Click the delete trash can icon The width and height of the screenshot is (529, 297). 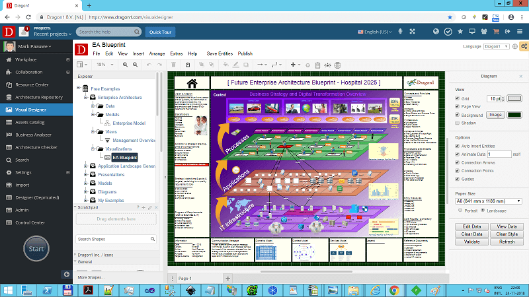click(174, 65)
